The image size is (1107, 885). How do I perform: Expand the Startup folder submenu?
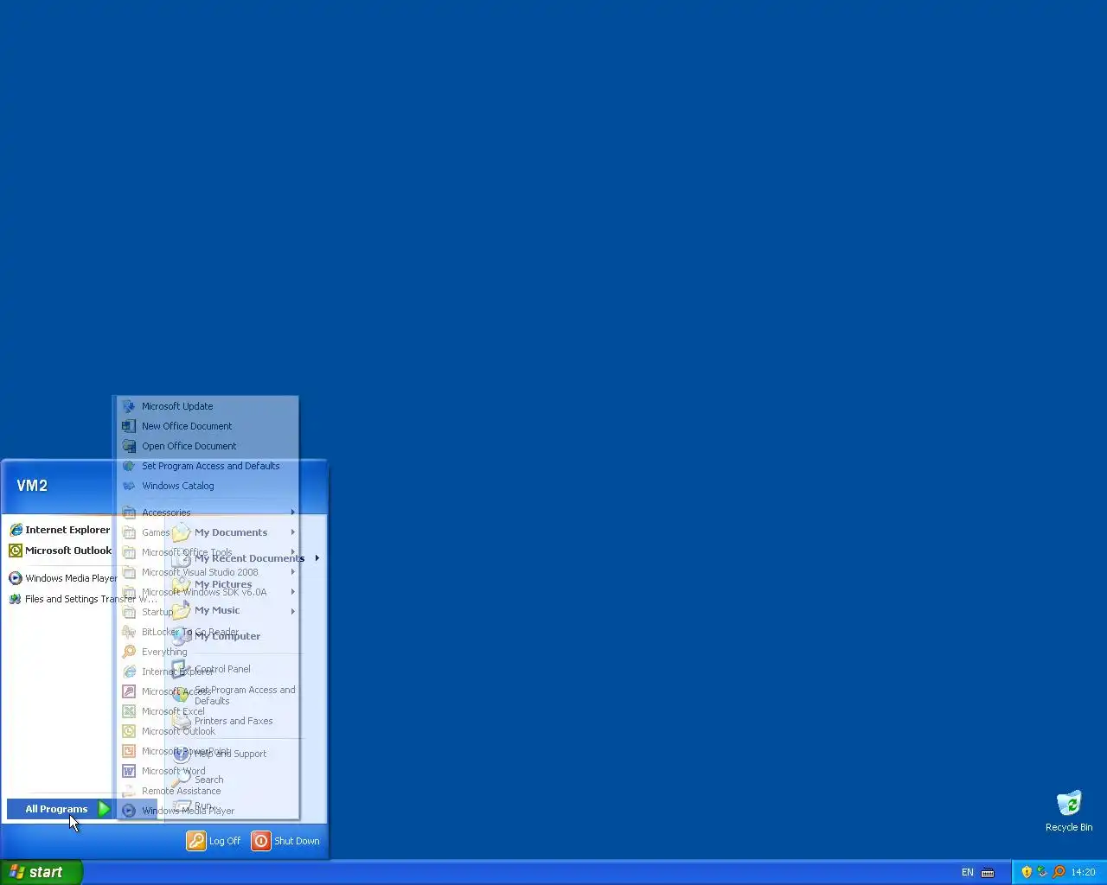point(208,612)
